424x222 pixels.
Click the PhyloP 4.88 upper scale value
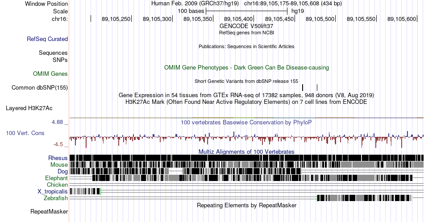tap(57, 122)
